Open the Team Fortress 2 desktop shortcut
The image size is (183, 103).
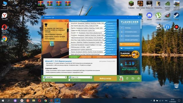pyautogui.click(x=140, y=5)
